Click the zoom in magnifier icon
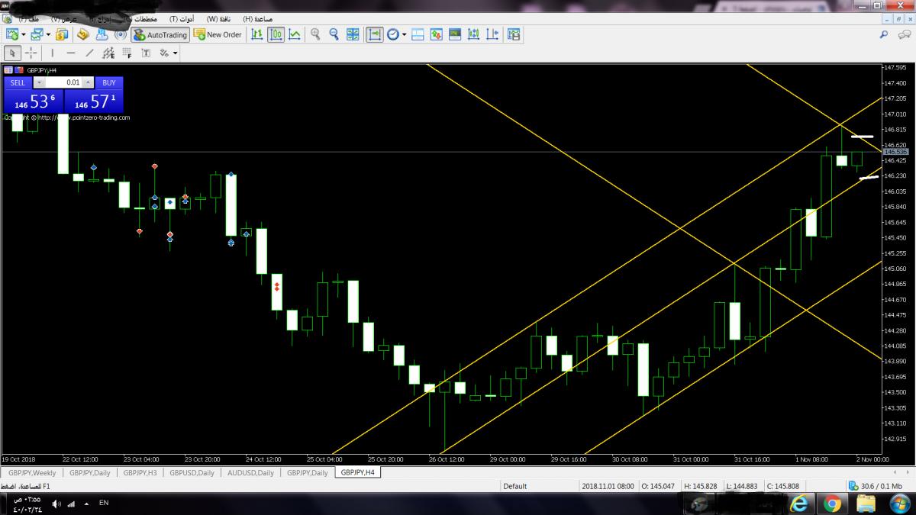 click(x=315, y=34)
